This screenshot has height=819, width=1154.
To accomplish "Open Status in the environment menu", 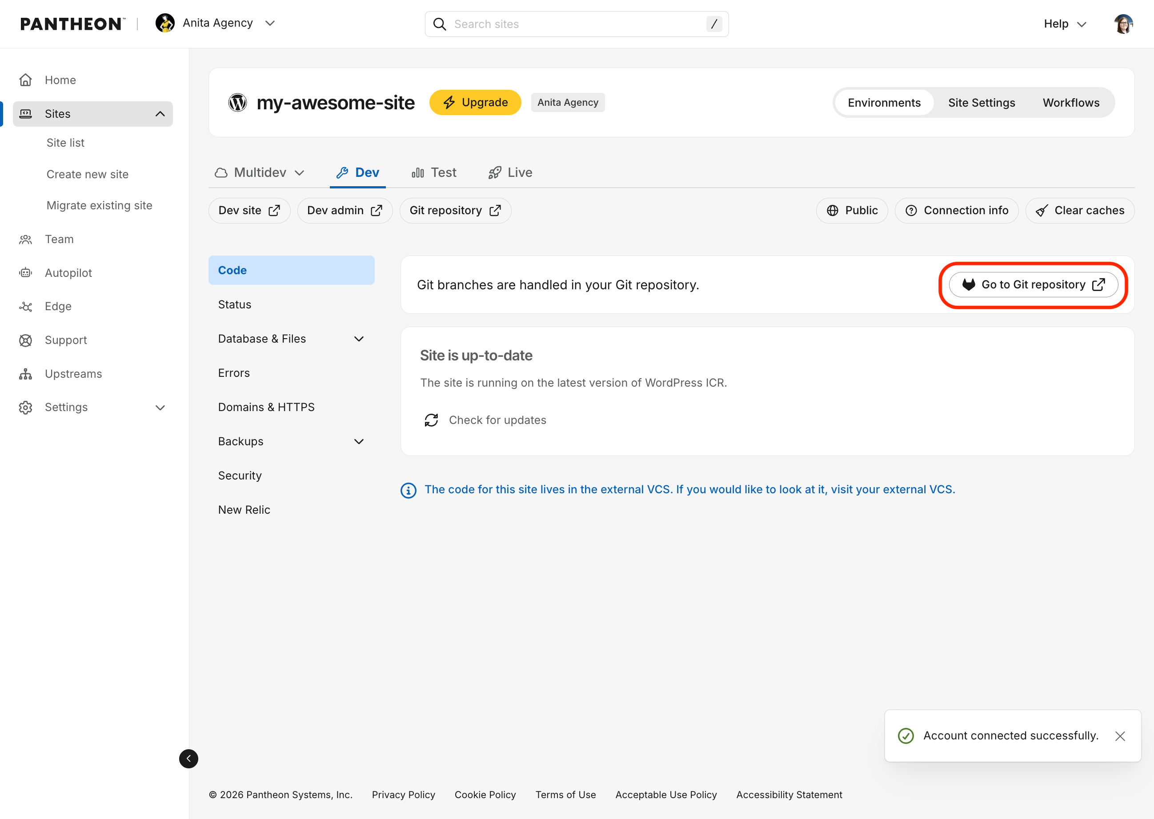I will click(292, 304).
